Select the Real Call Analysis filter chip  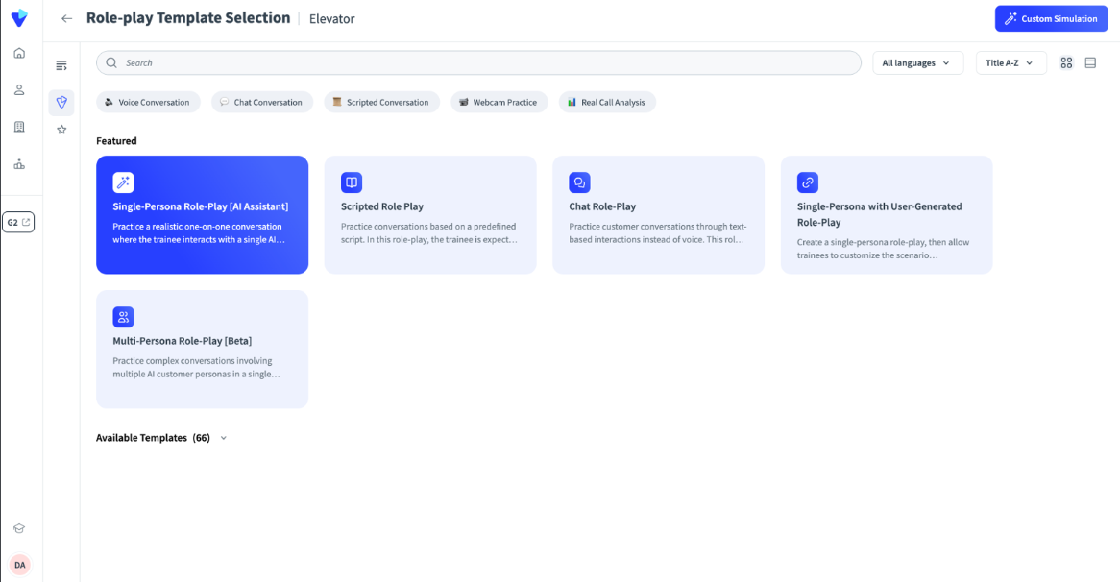pos(607,102)
